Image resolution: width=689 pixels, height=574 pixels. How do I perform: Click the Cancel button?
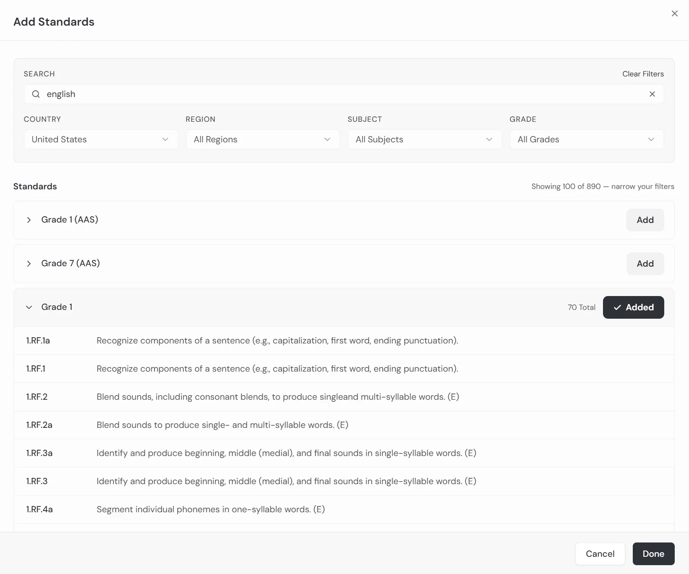pyautogui.click(x=600, y=554)
